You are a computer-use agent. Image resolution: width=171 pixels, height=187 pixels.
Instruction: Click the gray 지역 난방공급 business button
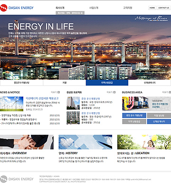coord(134,121)
